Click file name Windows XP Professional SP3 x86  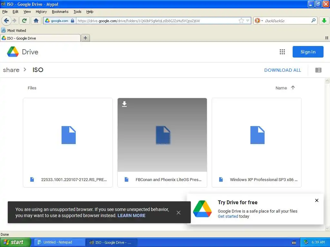pyautogui.click(x=264, y=179)
